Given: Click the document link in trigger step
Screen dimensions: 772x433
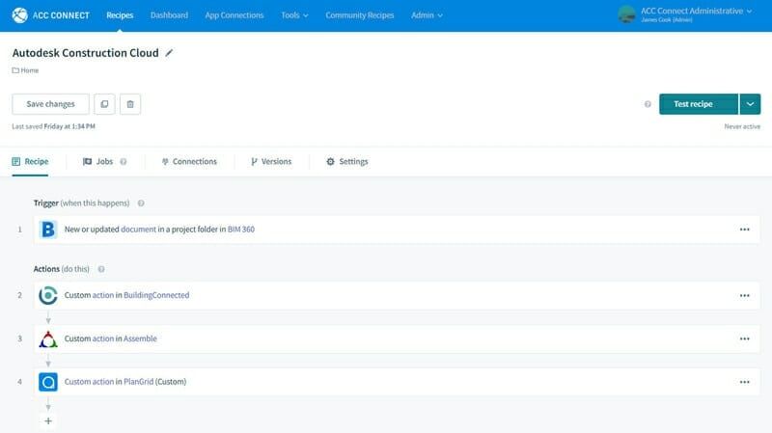Looking at the screenshot, I should tap(138, 230).
